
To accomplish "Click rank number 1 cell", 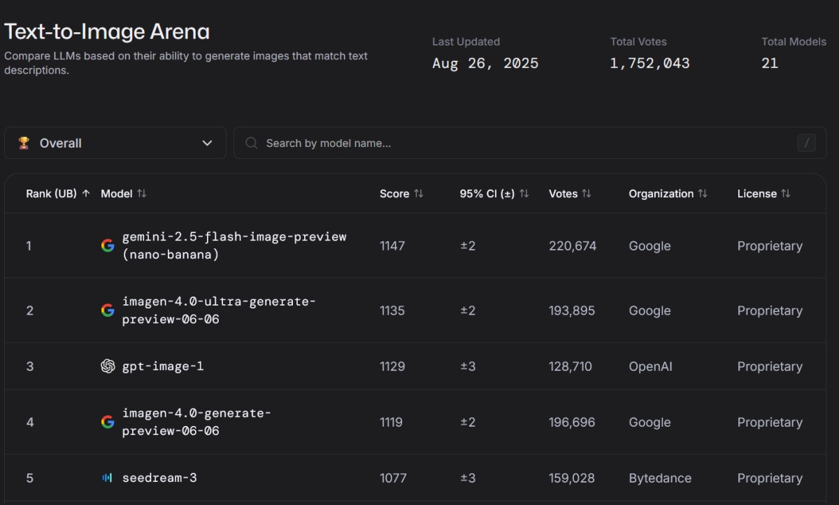I will click(29, 246).
